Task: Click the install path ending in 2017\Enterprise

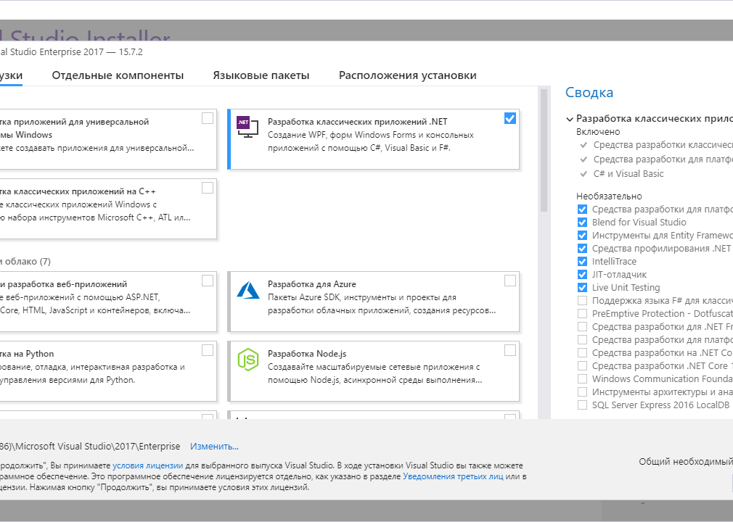Action: click(x=90, y=447)
